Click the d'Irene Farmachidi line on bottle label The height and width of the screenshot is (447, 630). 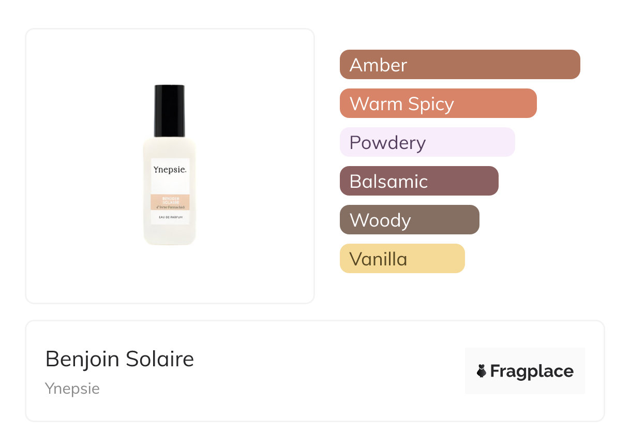(170, 206)
